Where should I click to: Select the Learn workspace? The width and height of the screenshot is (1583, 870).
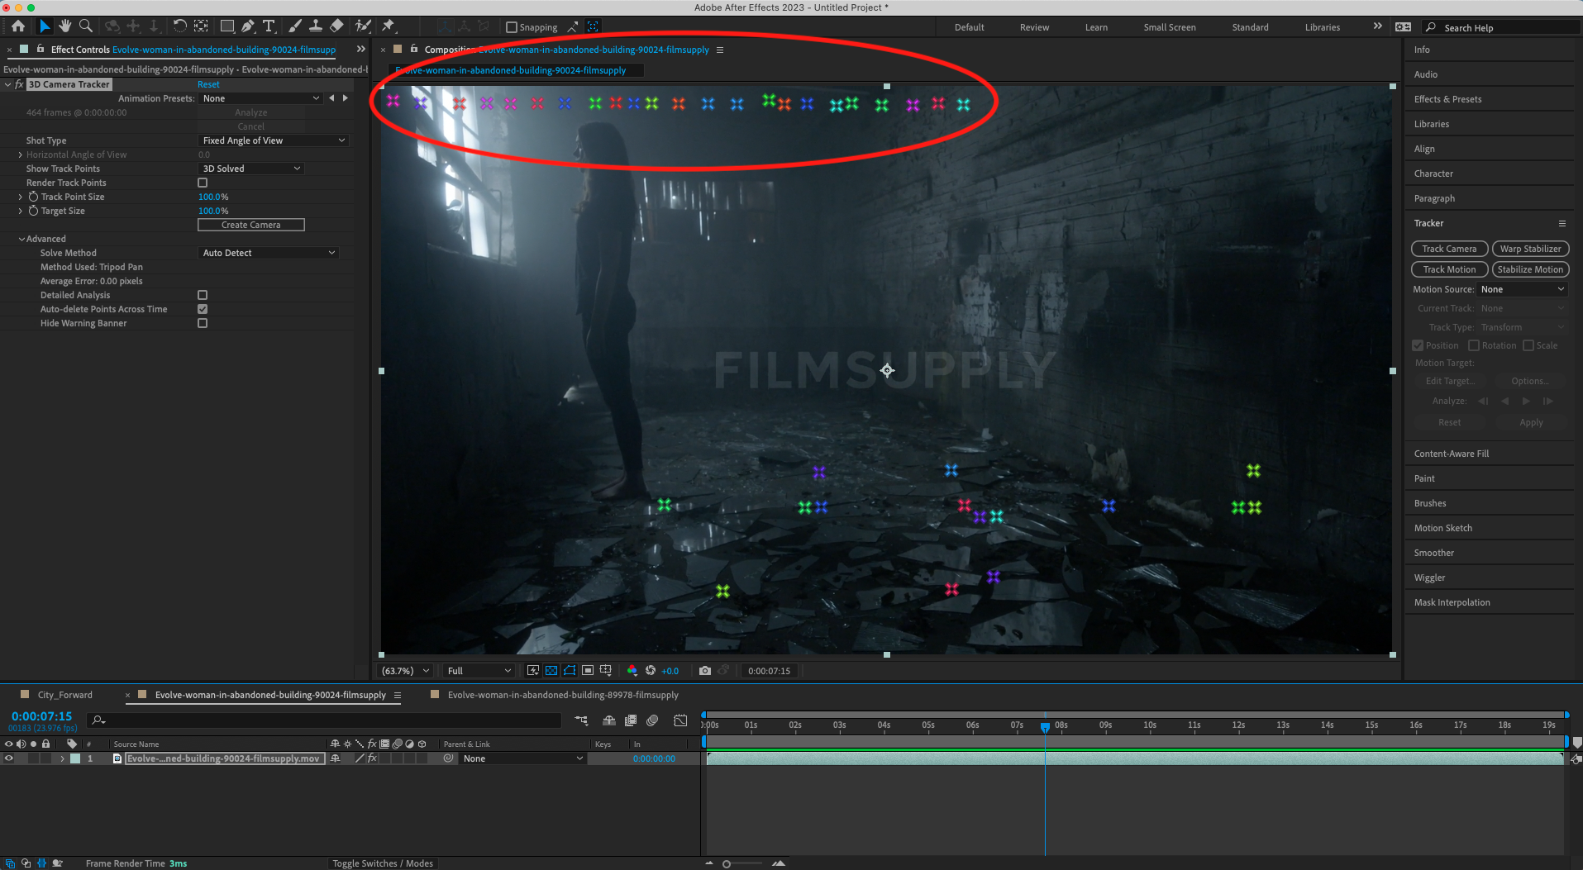click(x=1095, y=26)
